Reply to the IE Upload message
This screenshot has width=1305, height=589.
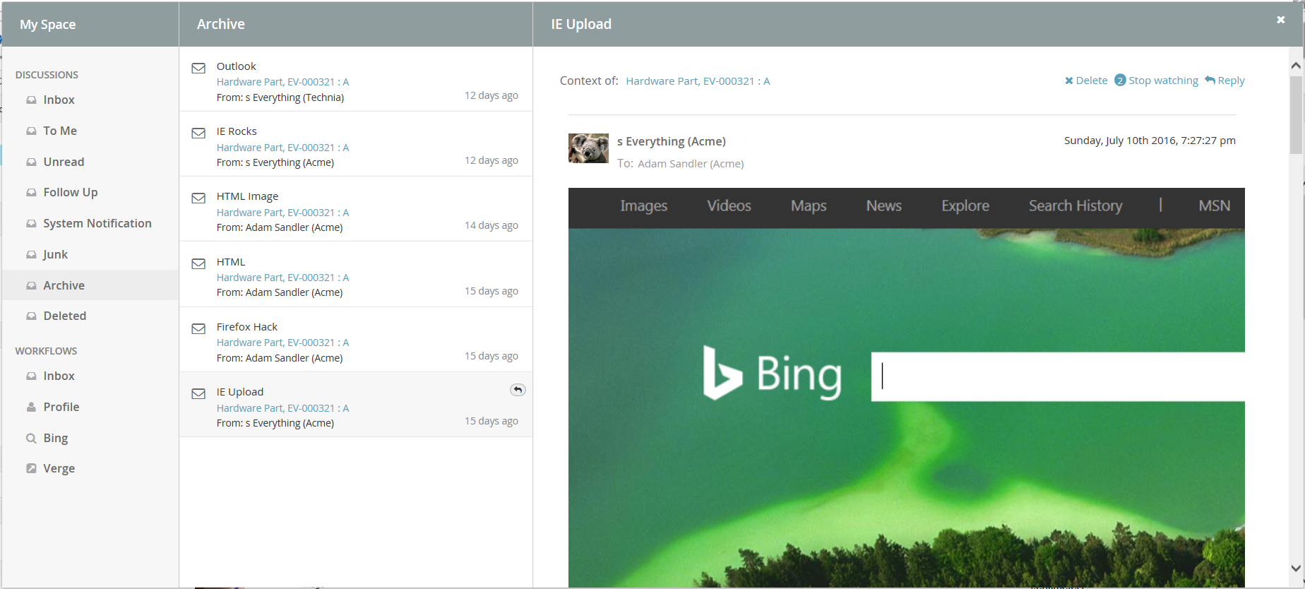(x=1224, y=81)
